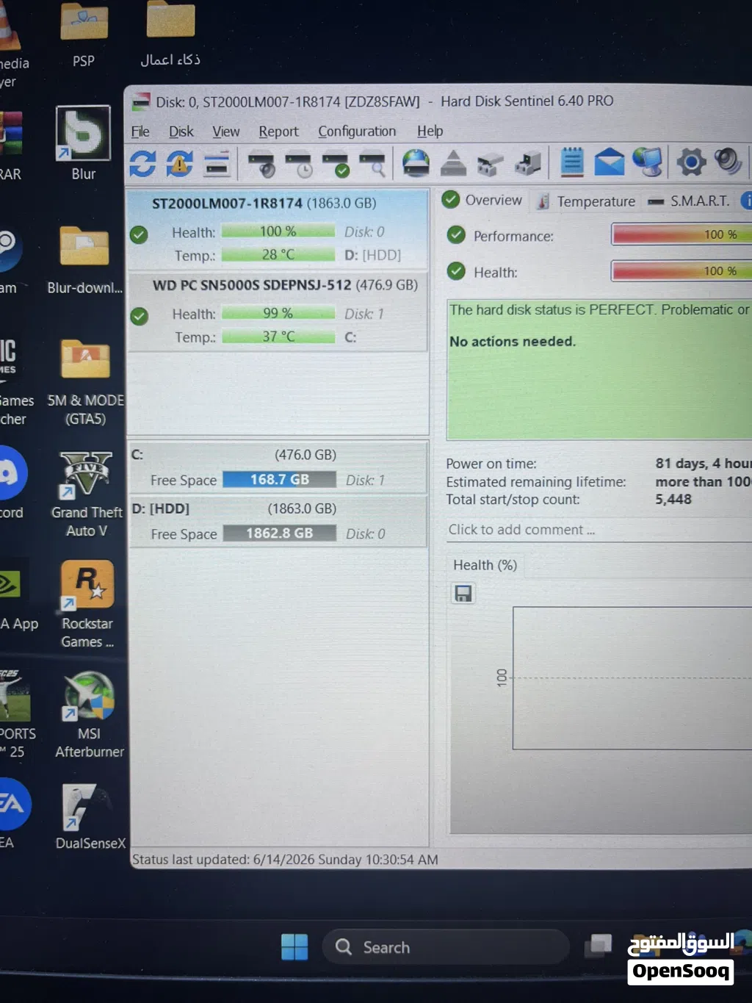Switch to the S.M.A.R.T. tab

[690, 201]
